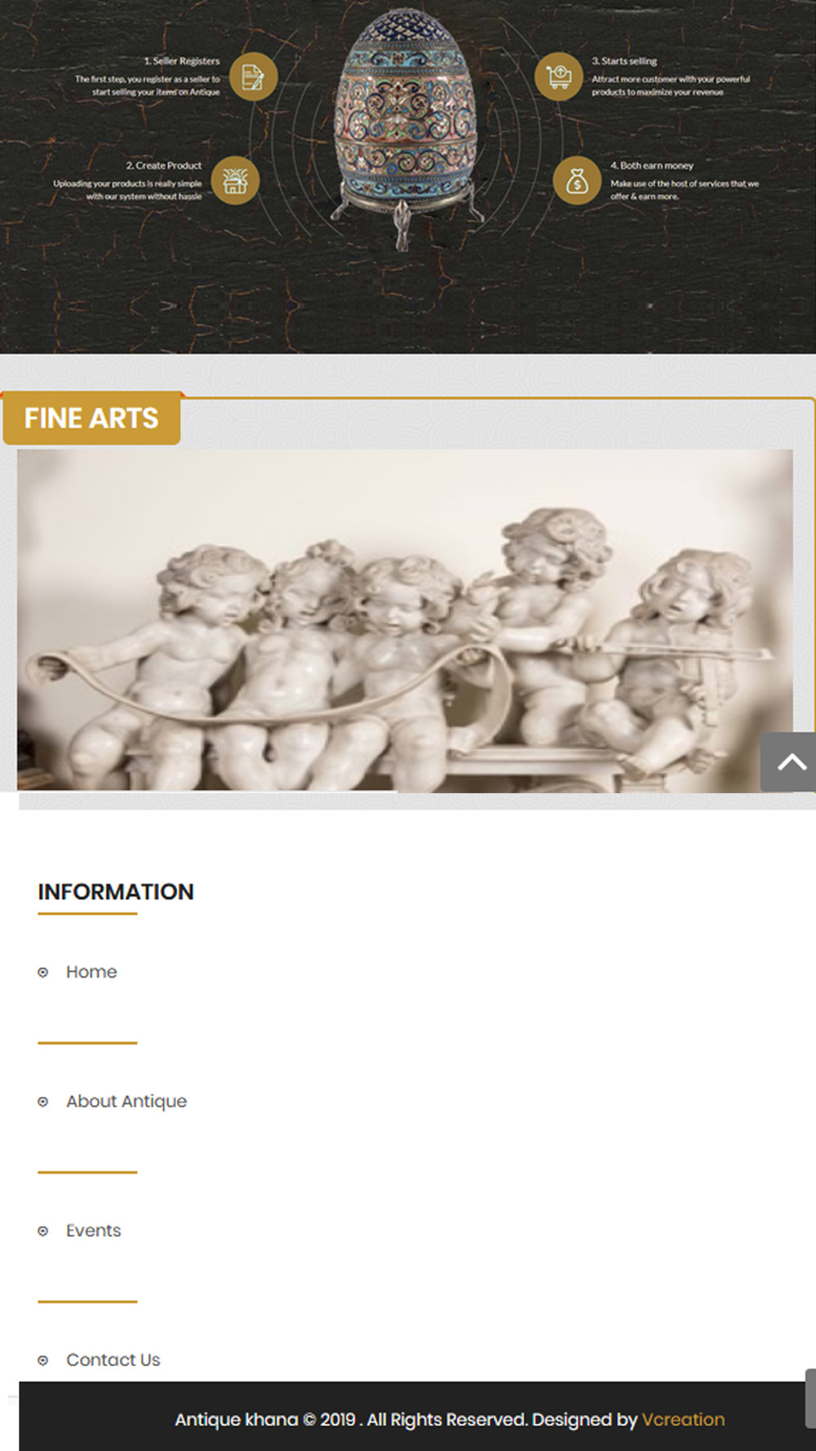Open the Contact Us link

tap(113, 1360)
